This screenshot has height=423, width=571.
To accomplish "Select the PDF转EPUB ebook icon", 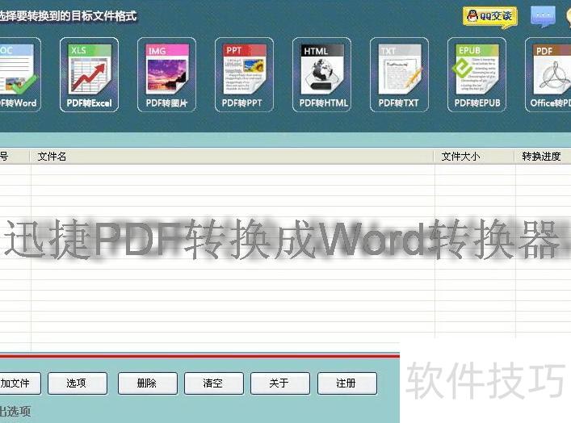I will [477, 74].
